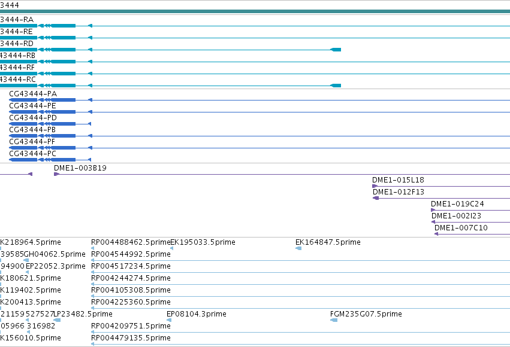
Task: Click the K119402.5prime EST label
Action: pyautogui.click(x=31, y=291)
